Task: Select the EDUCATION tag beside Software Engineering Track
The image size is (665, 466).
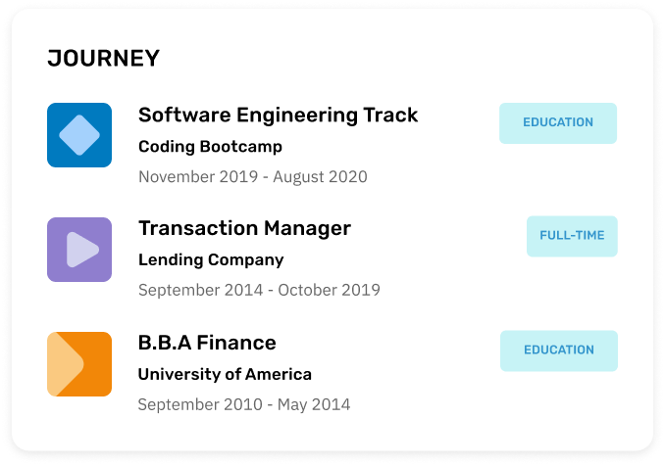Action: coord(558,123)
